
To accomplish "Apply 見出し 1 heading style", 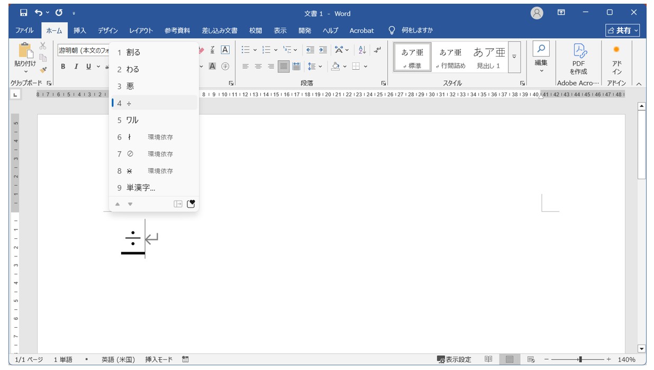I will pos(488,57).
